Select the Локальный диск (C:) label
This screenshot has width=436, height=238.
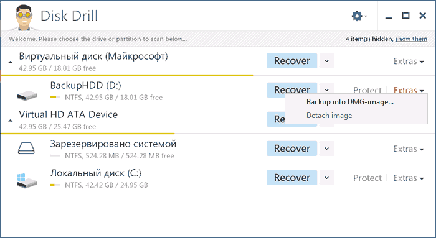[x=96, y=173]
